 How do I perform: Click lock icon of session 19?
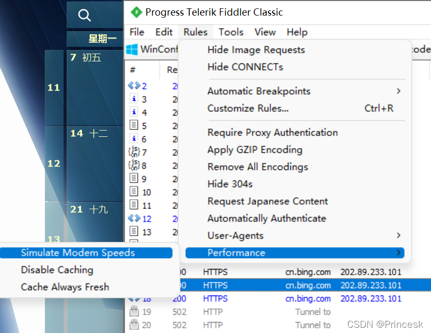[134, 311]
